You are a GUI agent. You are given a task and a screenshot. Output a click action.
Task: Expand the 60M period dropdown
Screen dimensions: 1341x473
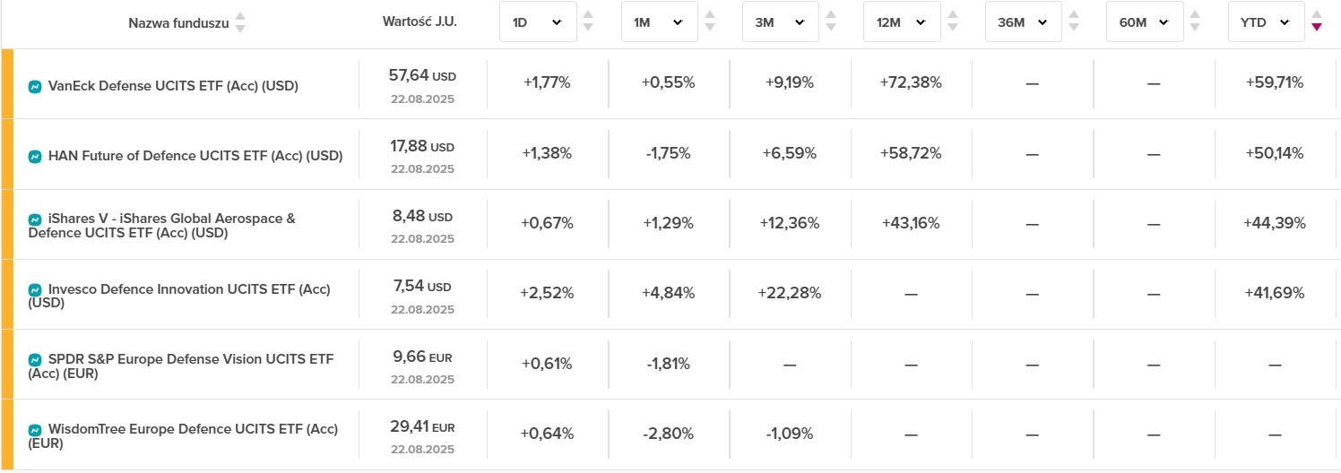[x=1145, y=22]
